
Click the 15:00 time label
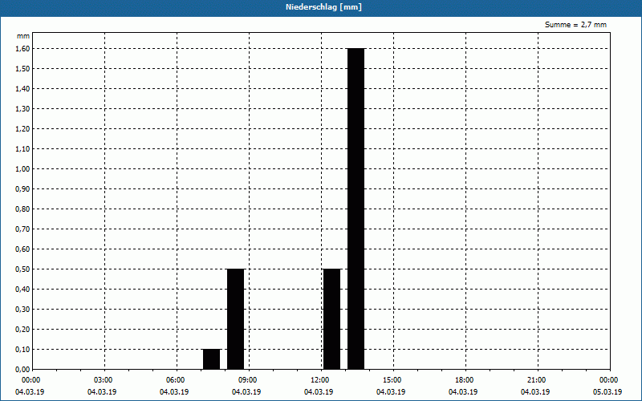point(392,380)
